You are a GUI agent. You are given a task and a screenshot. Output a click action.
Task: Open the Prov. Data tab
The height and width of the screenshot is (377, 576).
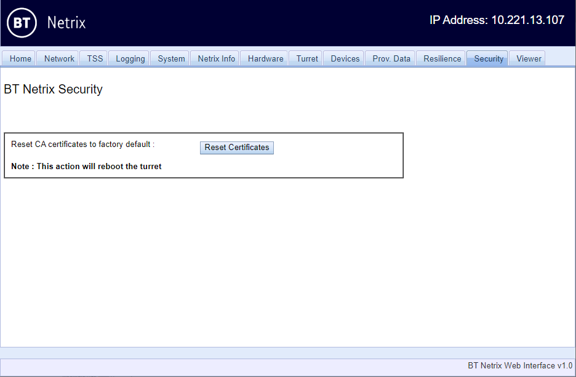coord(390,58)
